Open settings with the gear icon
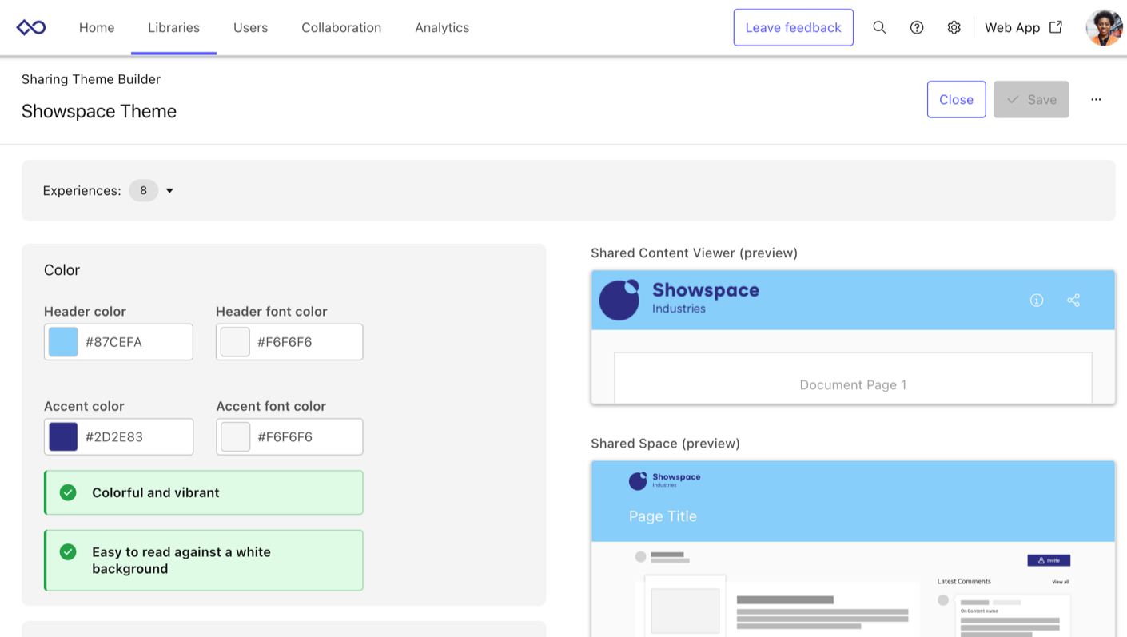1127x637 pixels. (954, 27)
